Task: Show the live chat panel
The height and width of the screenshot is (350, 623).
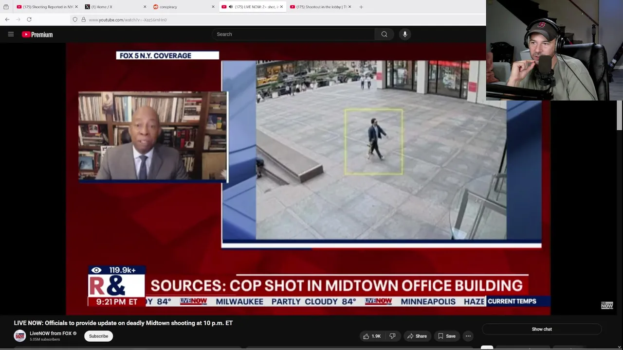Action: 542,329
